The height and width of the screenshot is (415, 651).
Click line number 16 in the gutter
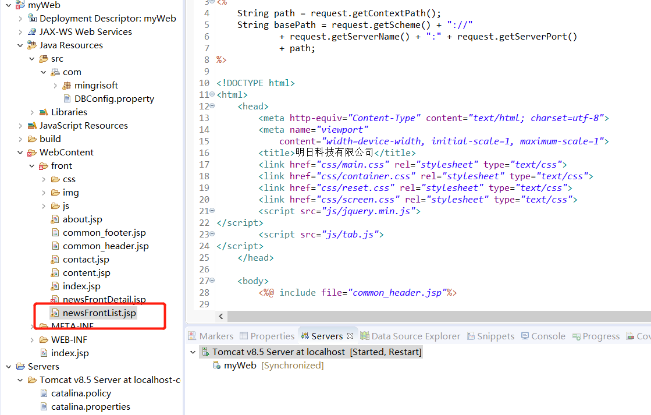click(204, 153)
